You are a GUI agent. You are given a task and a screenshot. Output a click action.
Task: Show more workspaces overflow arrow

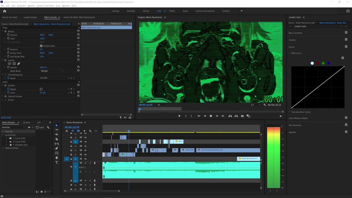tap(241, 11)
